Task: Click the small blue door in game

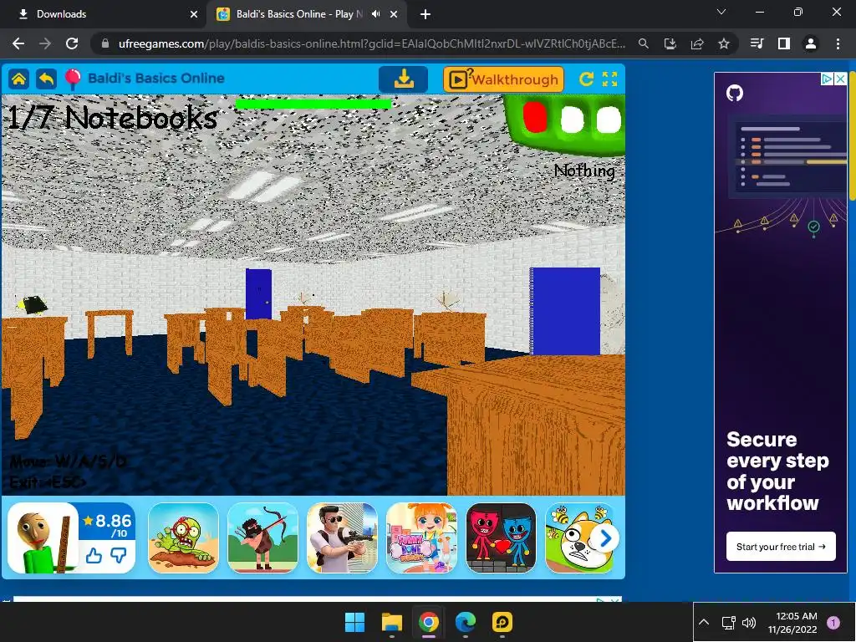Action: (258, 293)
